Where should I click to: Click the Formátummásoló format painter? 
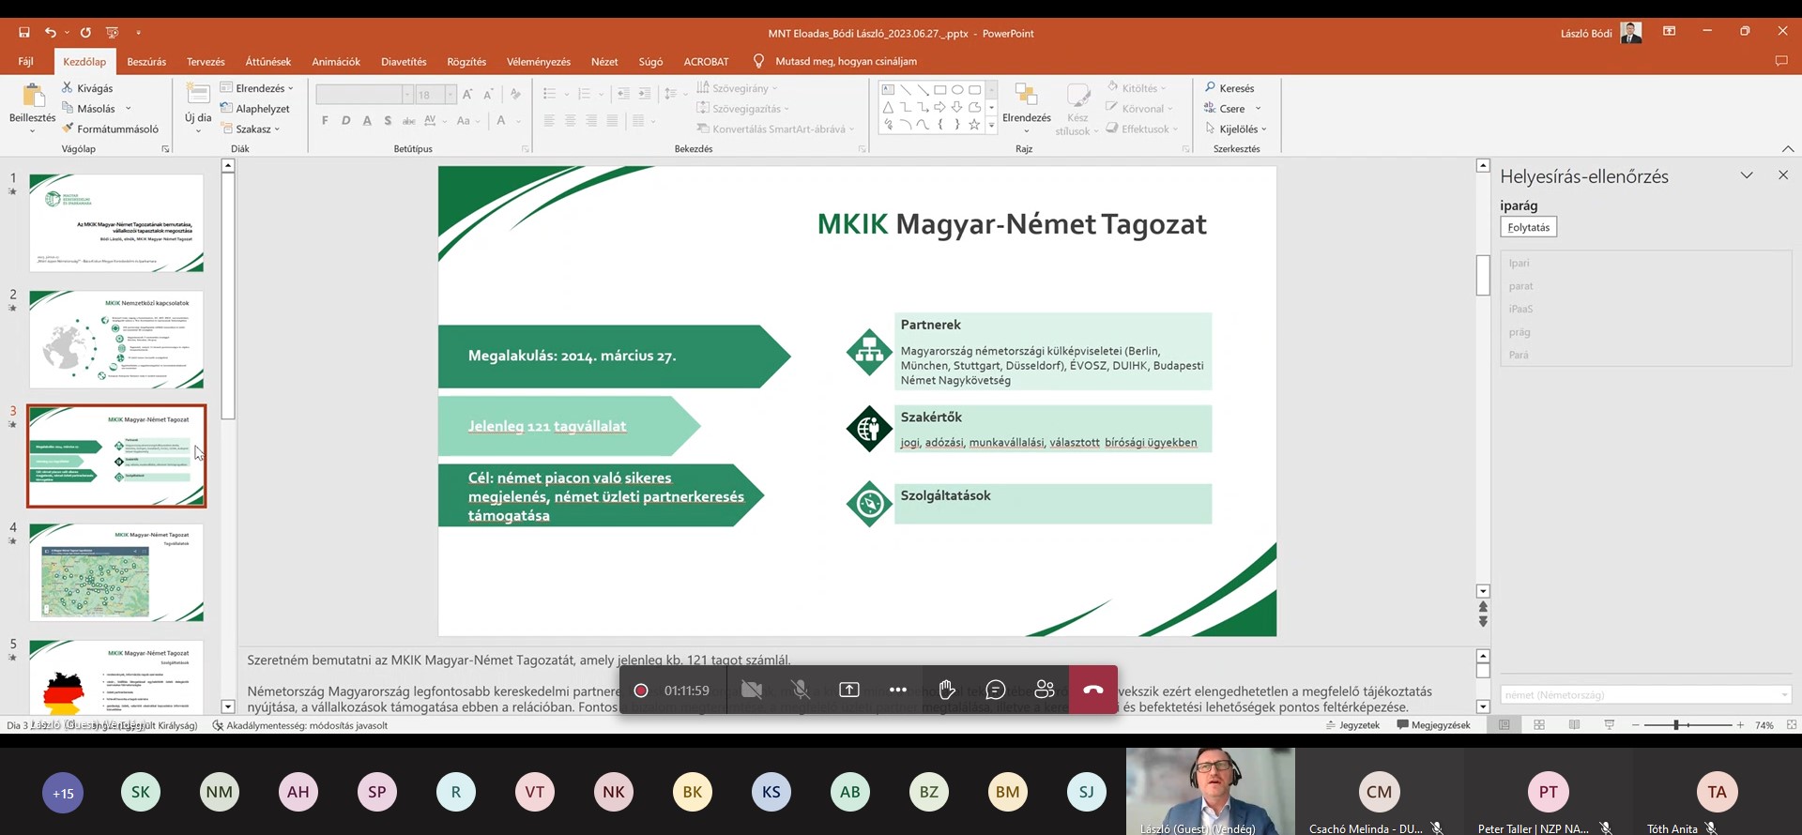coord(110,129)
